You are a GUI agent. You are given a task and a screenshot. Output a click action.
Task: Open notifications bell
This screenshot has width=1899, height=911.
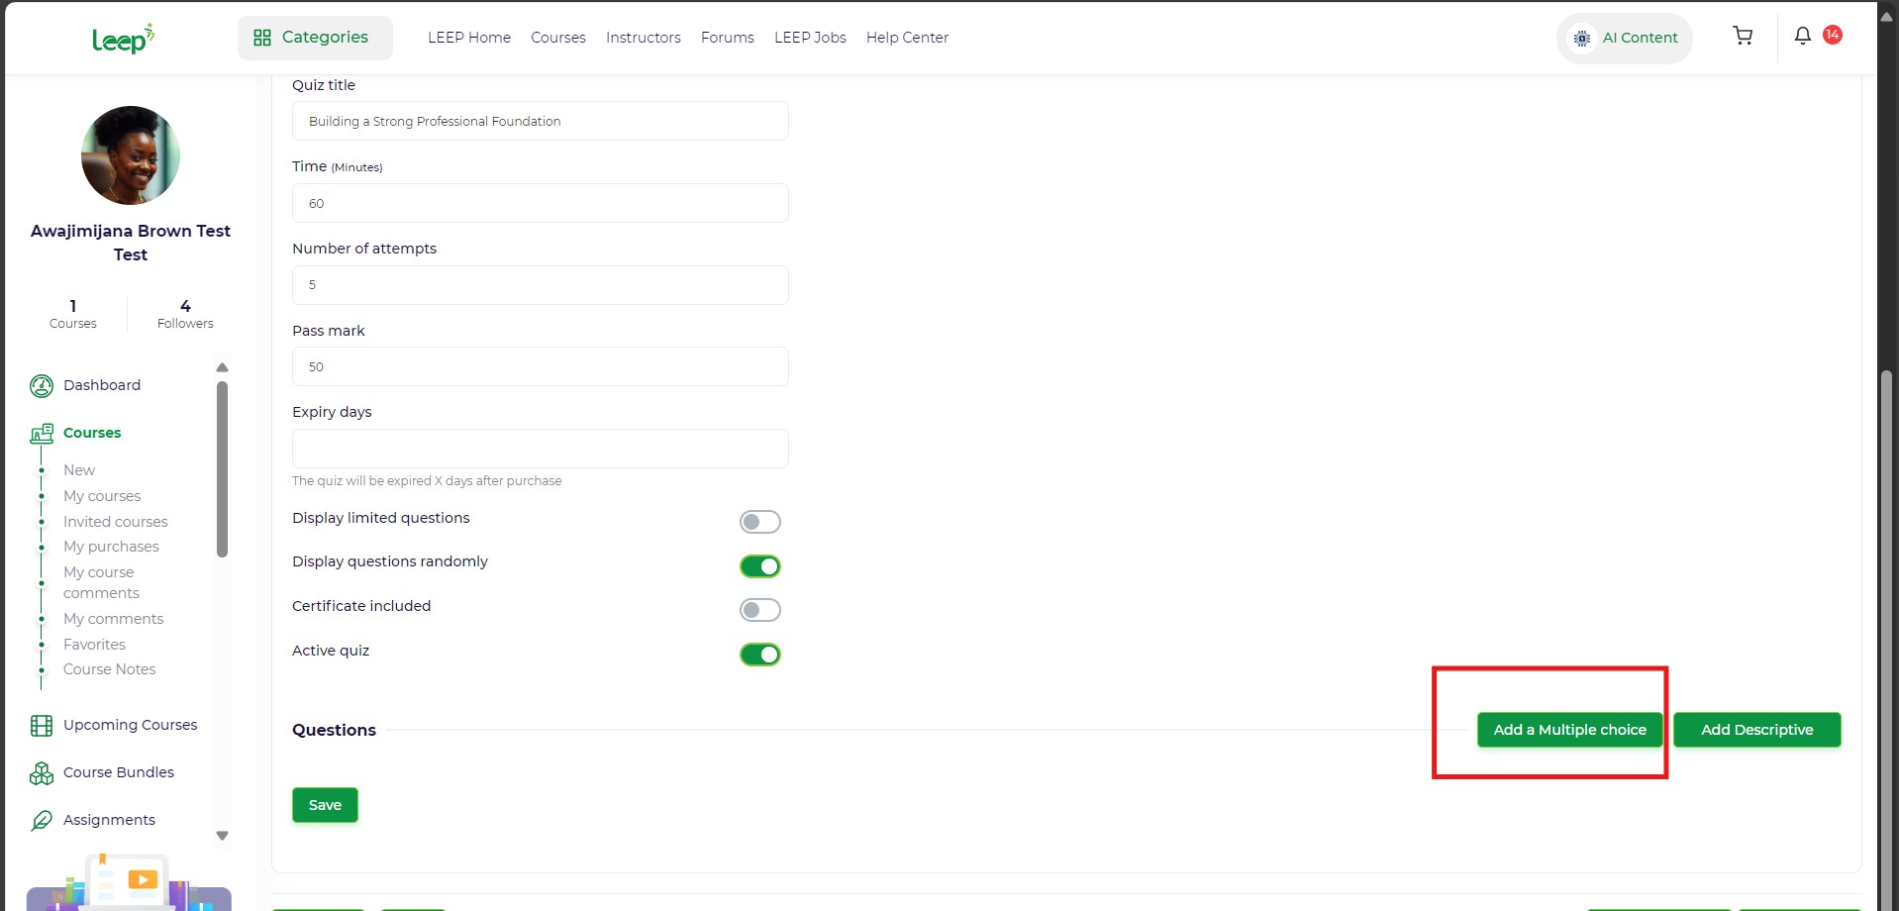1802,37
